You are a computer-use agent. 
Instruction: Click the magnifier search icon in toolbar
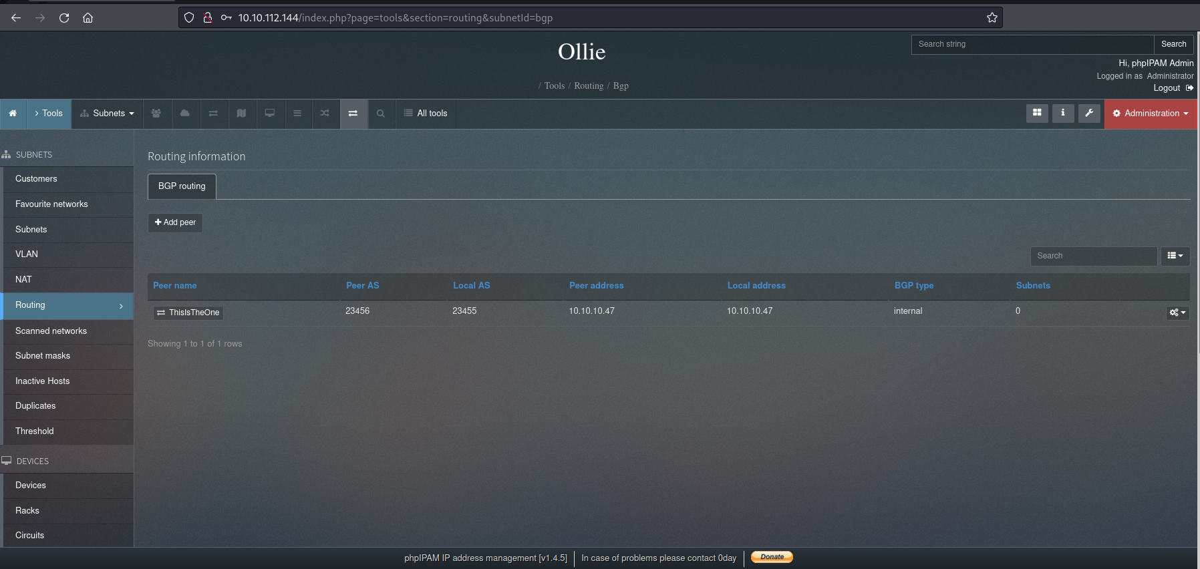[381, 114]
